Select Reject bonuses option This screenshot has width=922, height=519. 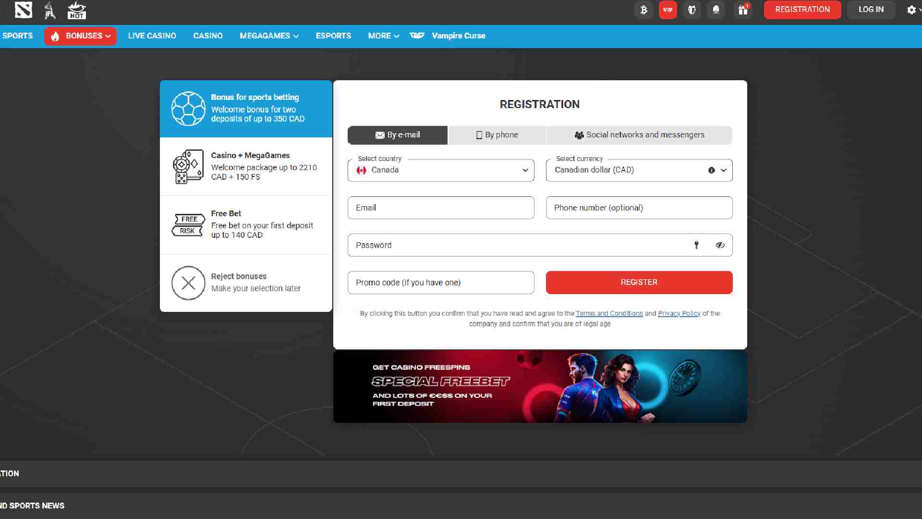[246, 283]
